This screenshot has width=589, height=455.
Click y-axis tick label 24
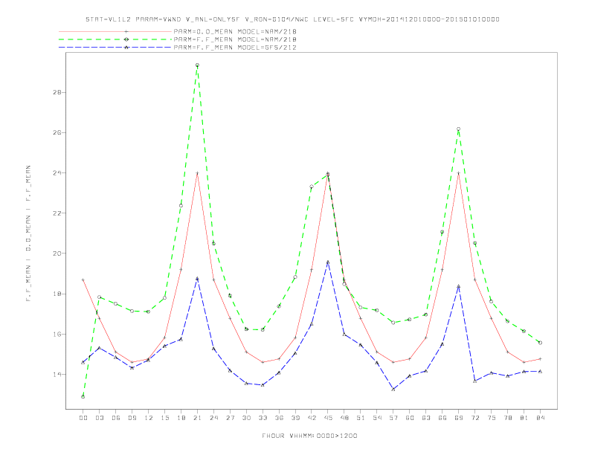tap(57, 173)
